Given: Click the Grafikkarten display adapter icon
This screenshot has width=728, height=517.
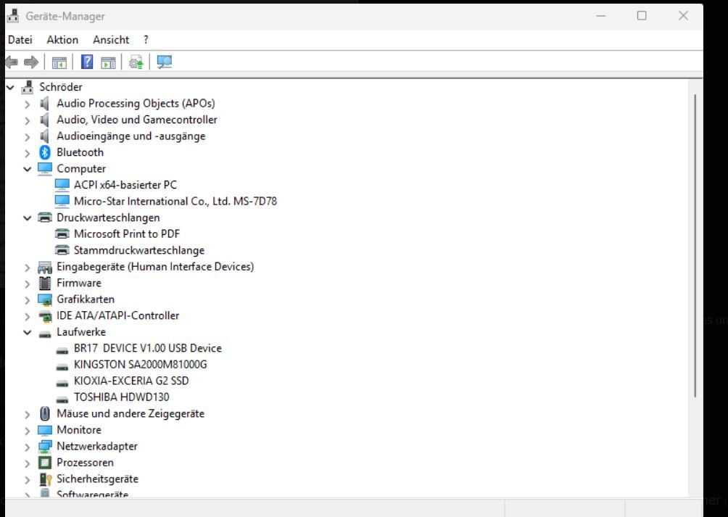Looking at the screenshot, I should (x=44, y=299).
